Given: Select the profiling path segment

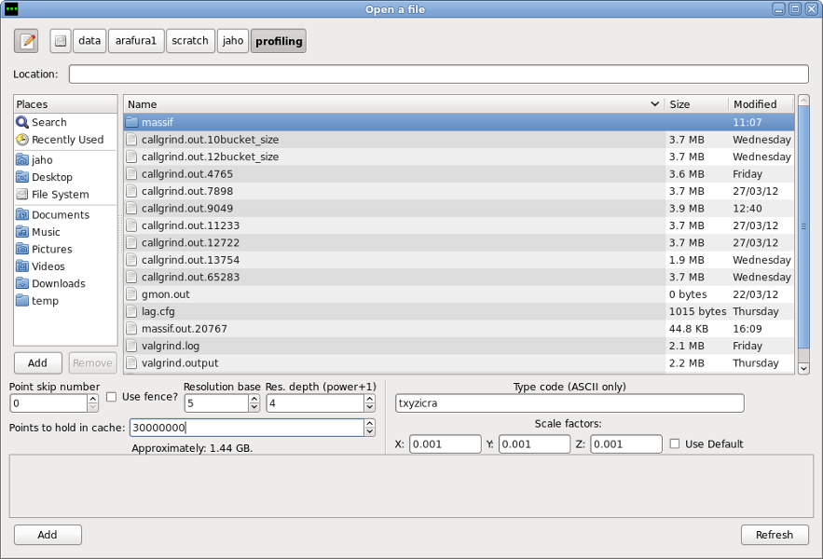Looking at the screenshot, I should (279, 41).
